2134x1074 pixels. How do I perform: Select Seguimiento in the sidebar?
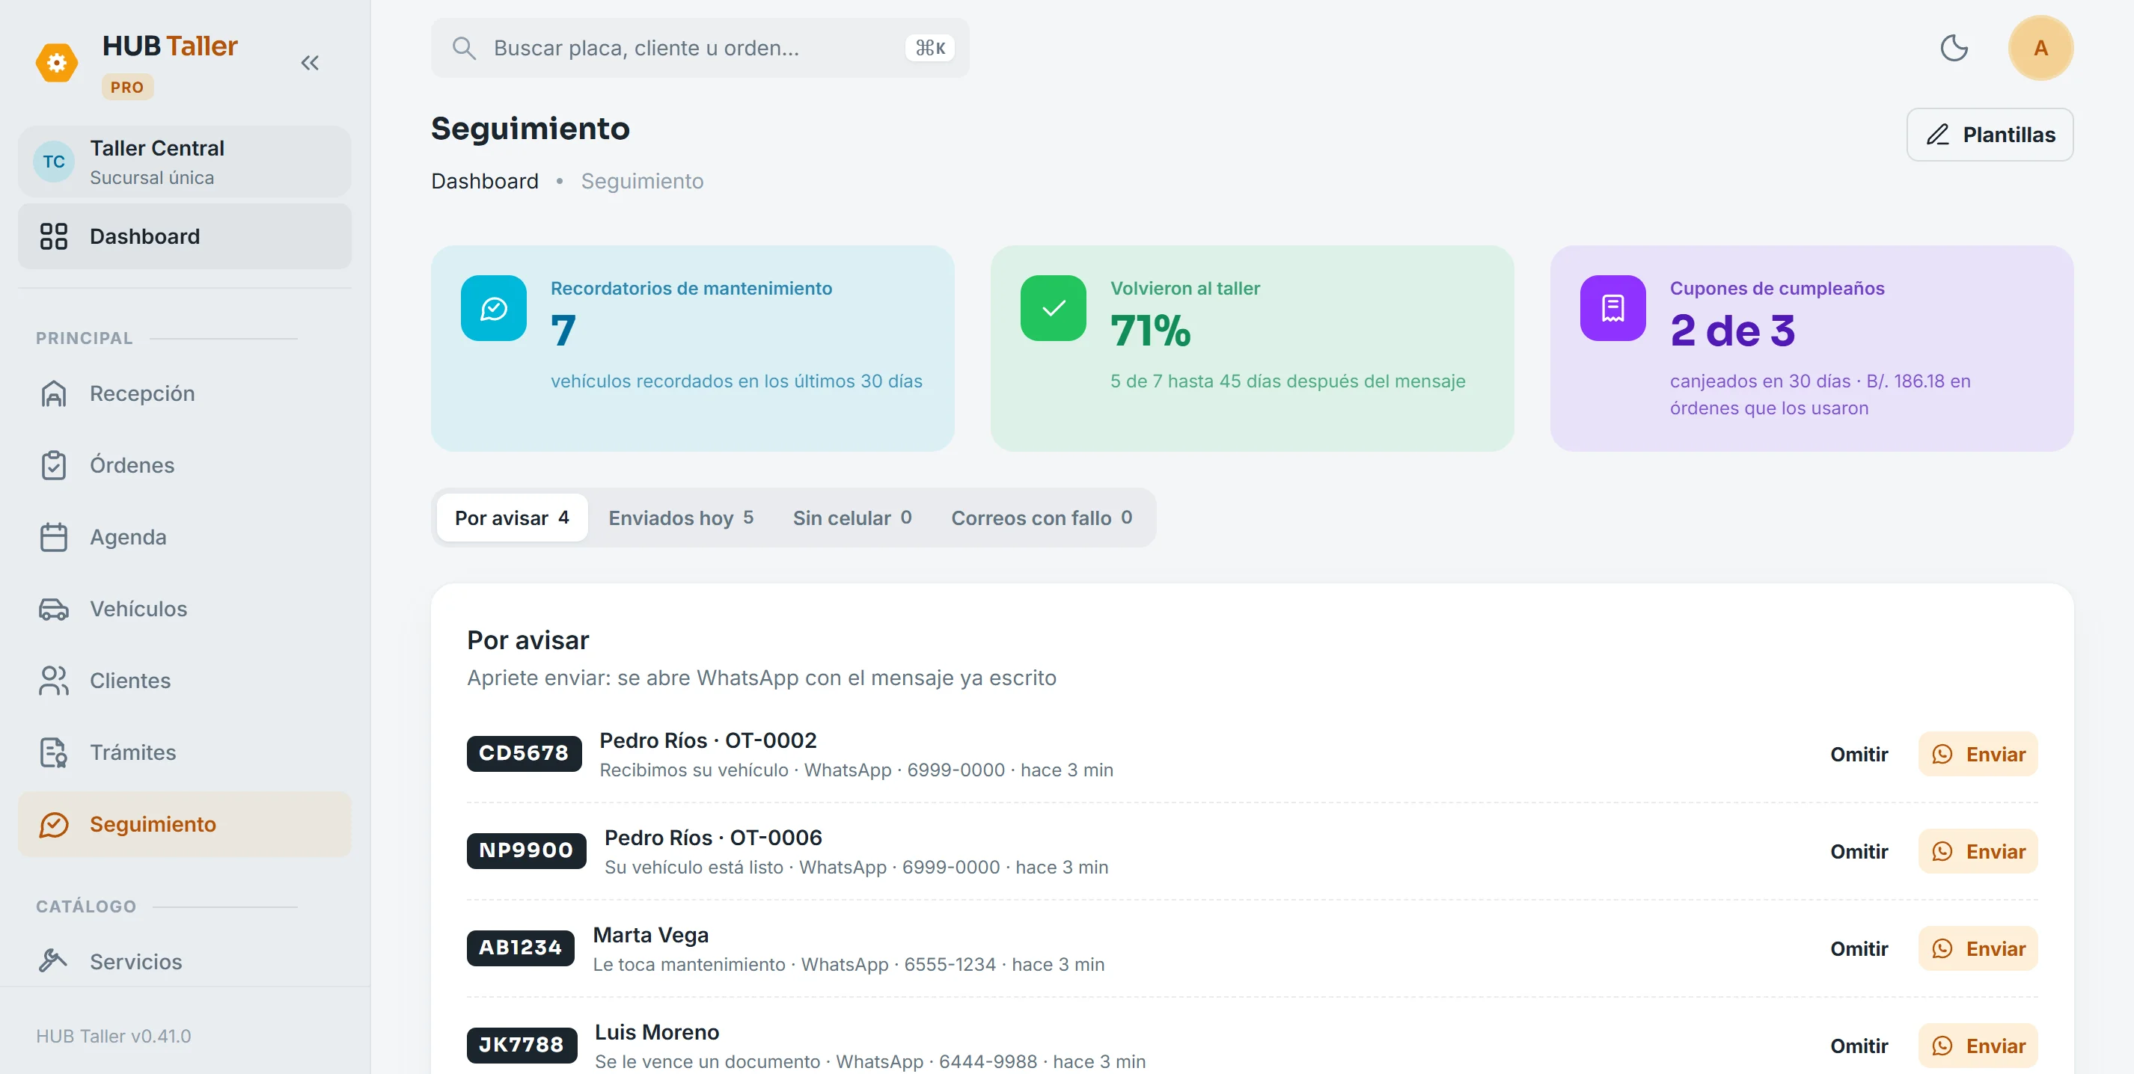(x=185, y=824)
